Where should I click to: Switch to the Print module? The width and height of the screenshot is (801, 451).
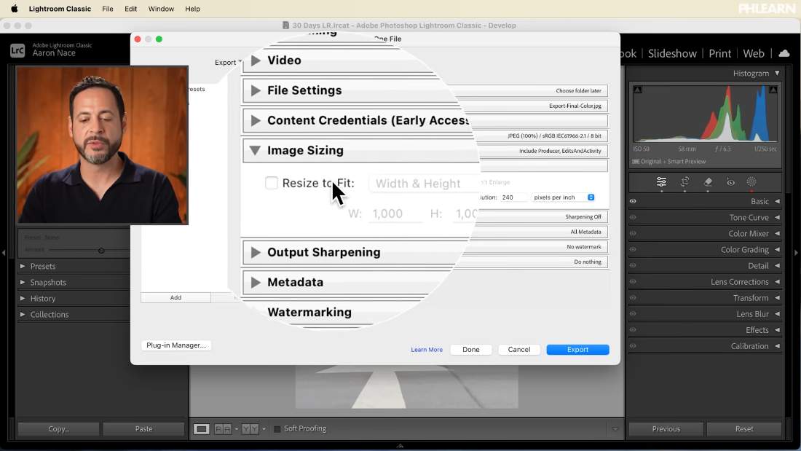coord(719,54)
